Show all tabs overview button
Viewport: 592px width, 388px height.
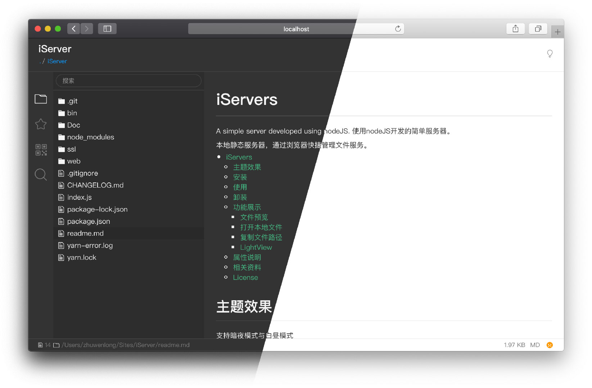point(538,29)
